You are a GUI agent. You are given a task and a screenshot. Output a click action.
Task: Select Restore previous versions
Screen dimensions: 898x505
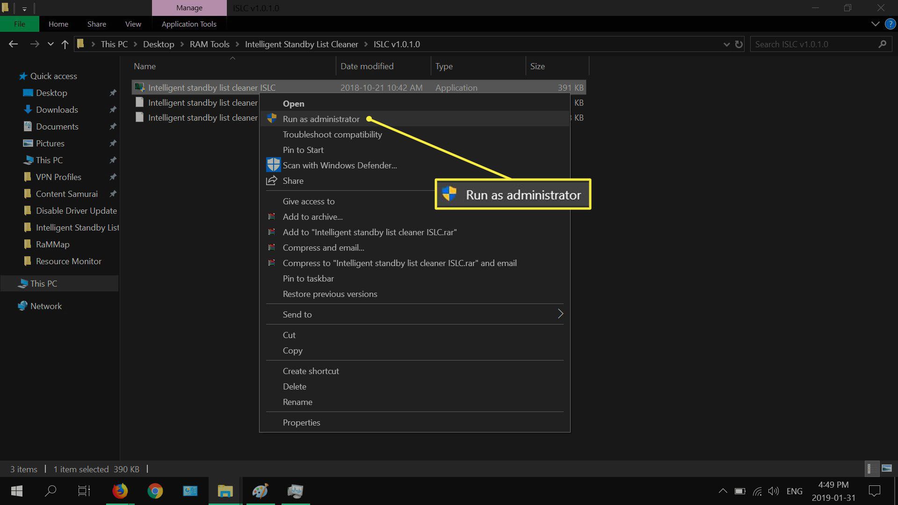pyautogui.click(x=414, y=294)
